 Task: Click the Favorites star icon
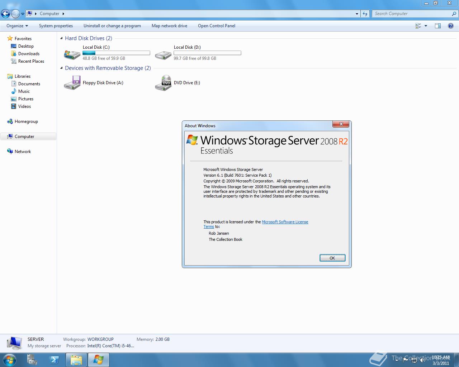point(10,38)
